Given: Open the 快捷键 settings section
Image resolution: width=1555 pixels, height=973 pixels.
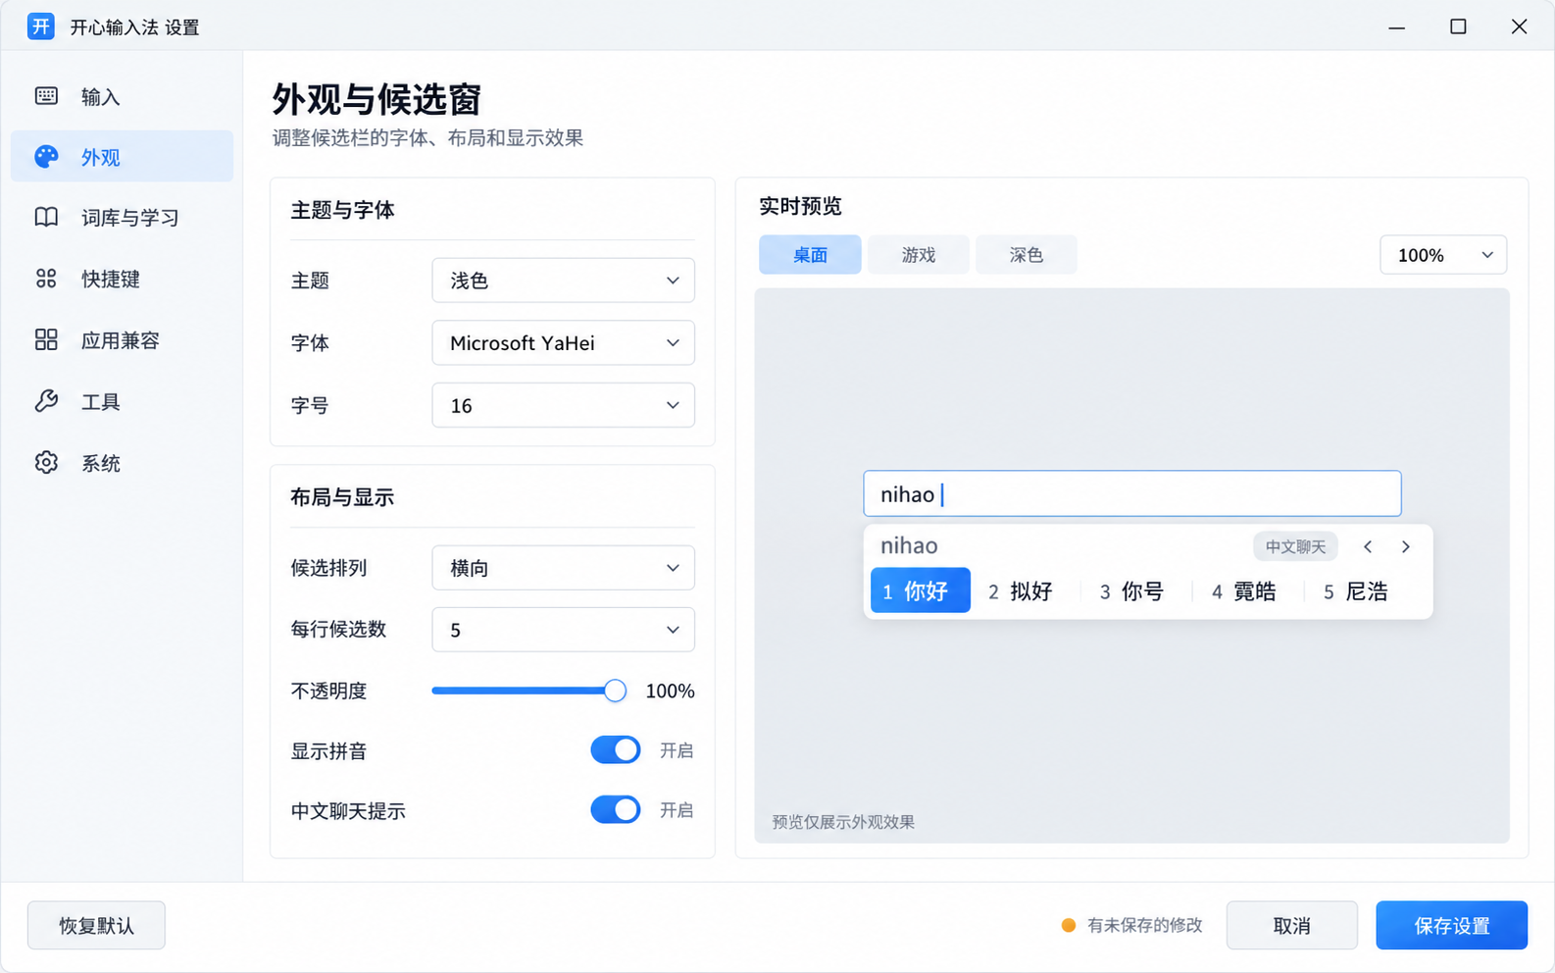Looking at the screenshot, I should pyautogui.click(x=123, y=279).
